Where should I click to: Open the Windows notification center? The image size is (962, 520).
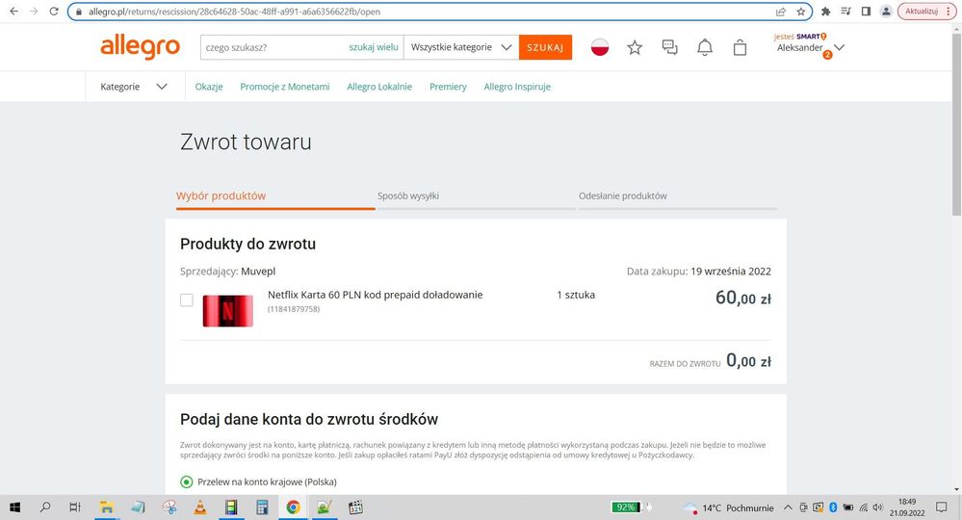pyautogui.click(x=942, y=507)
